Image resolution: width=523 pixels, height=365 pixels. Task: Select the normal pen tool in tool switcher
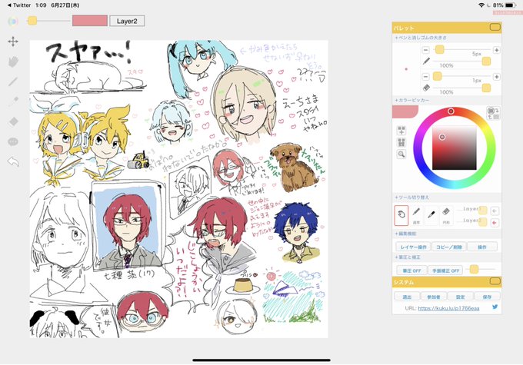[x=416, y=215]
